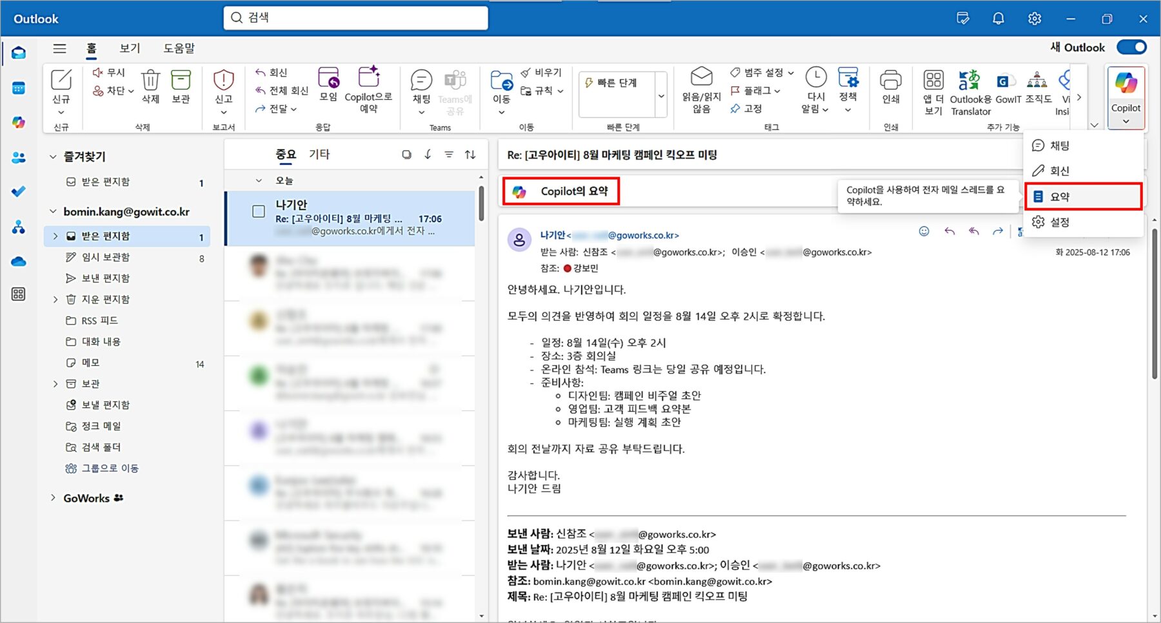Screen dimensions: 1161x623
Task: Collapse the bomin.kang@gowit.co.kr mailbox
Action: coord(52,211)
